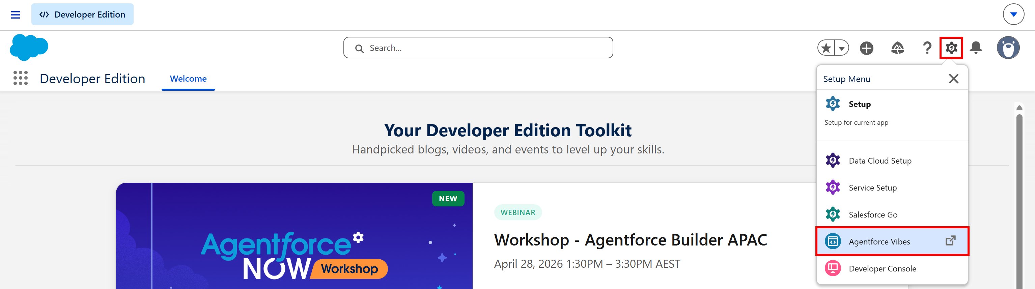Screen dimensions: 1035x289
Task: Click the Your Developer Edition Toolkit heading
Action: tap(507, 131)
